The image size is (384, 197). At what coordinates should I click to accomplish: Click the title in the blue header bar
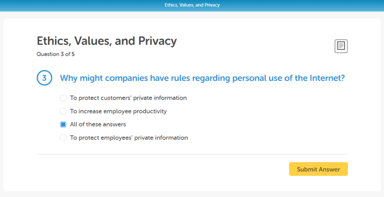(192, 5)
